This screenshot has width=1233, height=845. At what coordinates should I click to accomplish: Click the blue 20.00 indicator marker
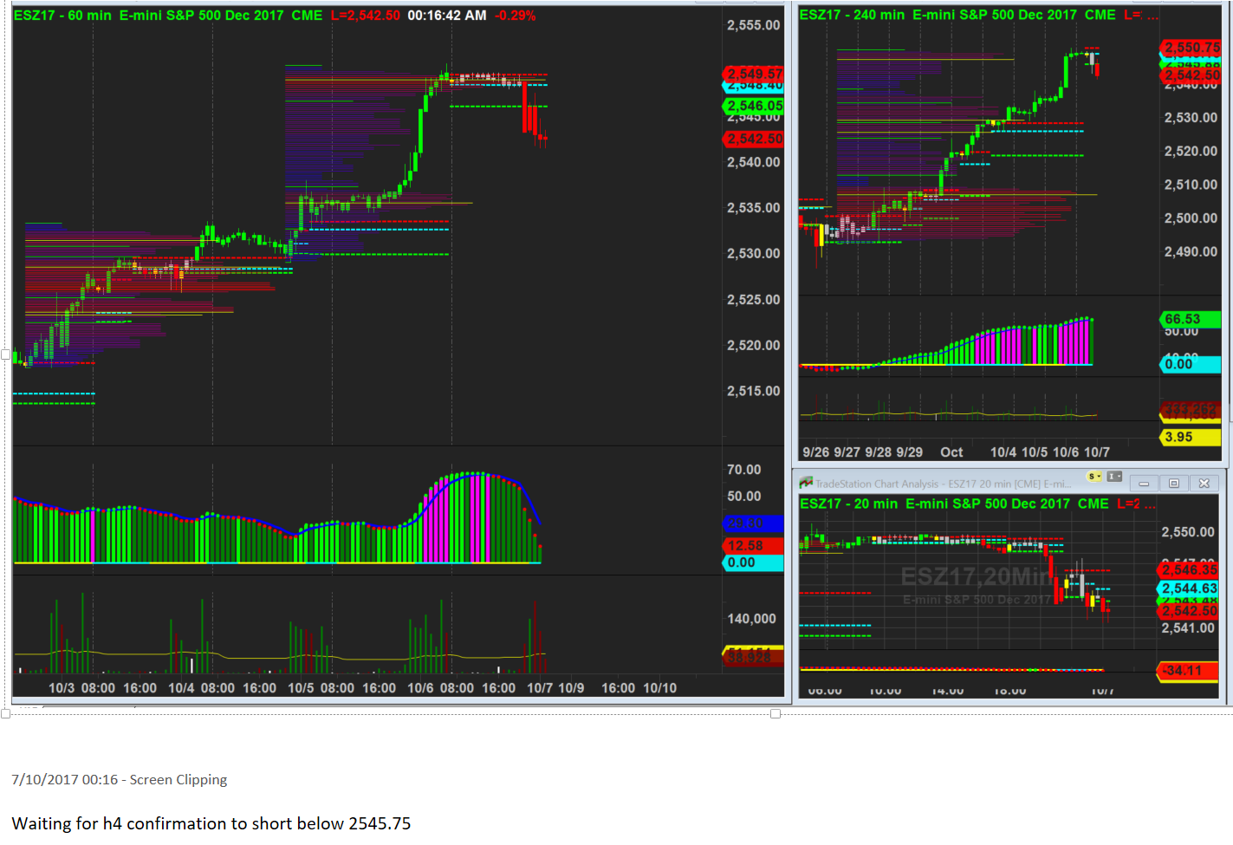click(753, 523)
